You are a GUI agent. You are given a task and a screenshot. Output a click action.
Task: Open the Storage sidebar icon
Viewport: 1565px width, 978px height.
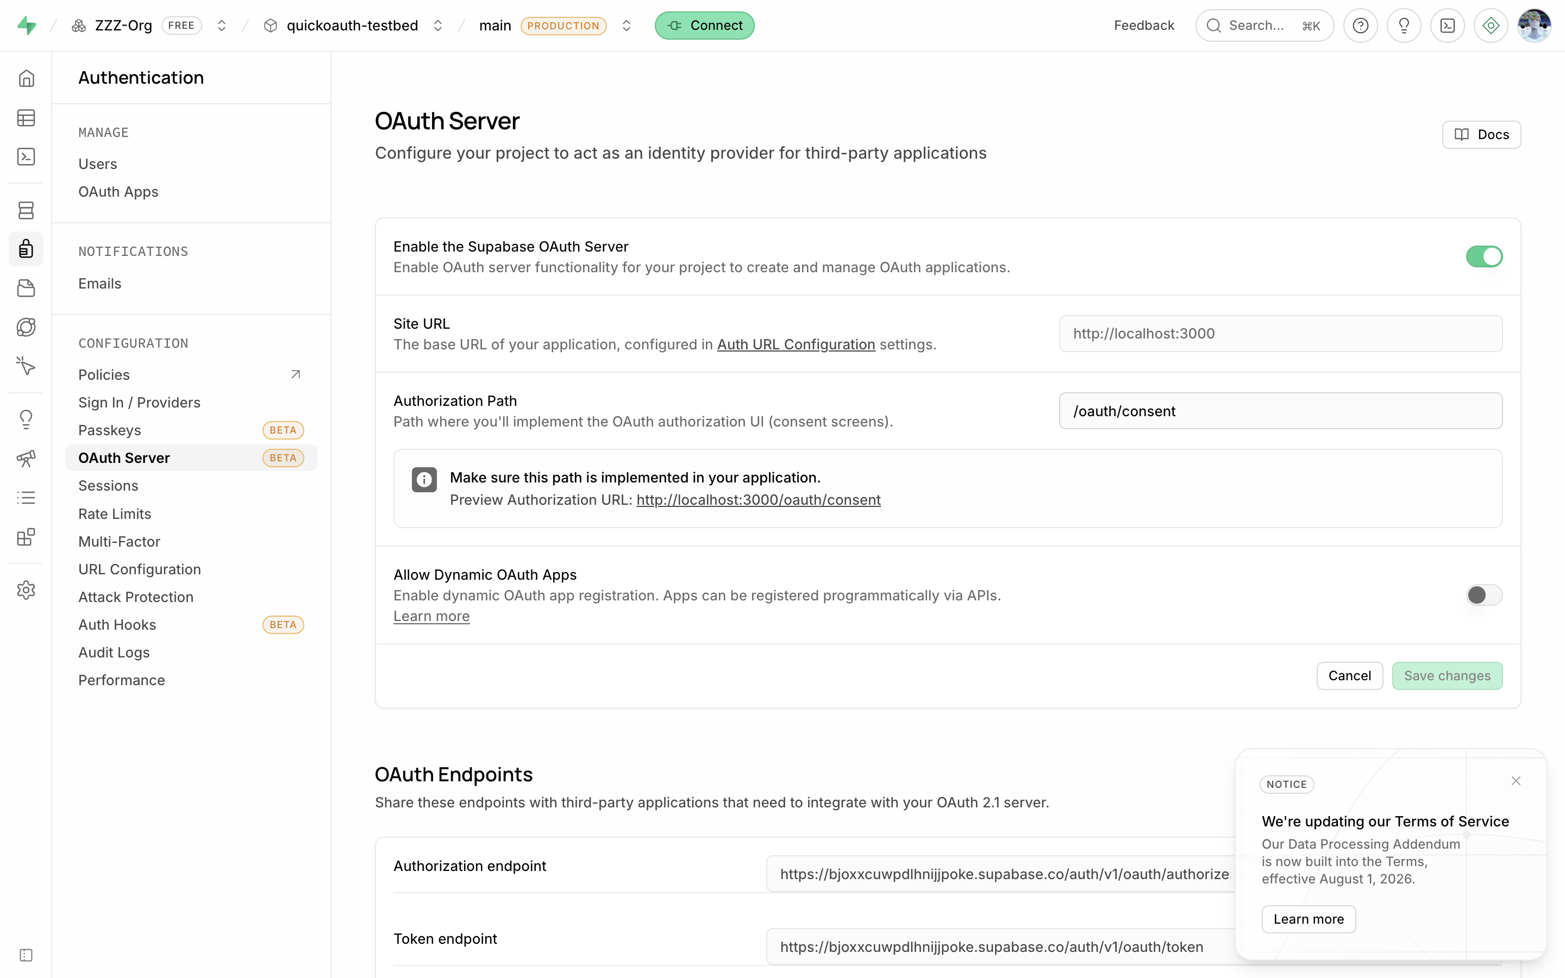coord(26,288)
